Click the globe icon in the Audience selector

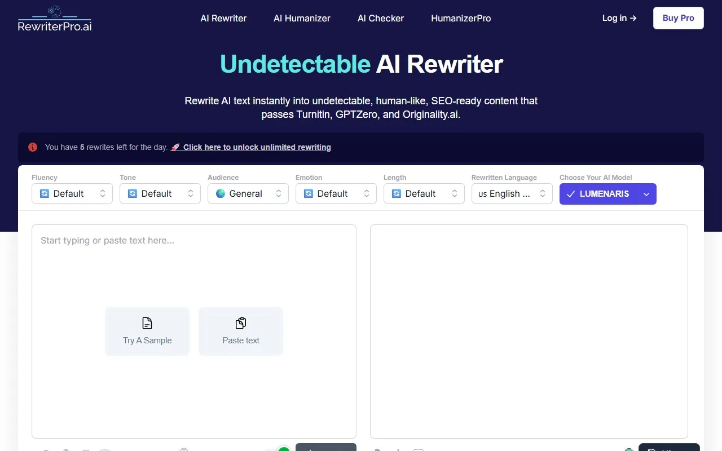pos(220,193)
